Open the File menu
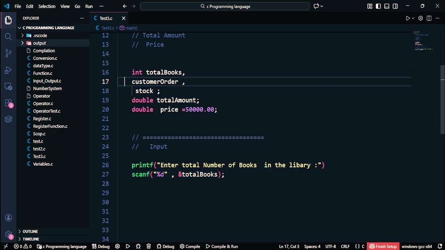This screenshot has height=250, width=445. [x=18, y=6]
